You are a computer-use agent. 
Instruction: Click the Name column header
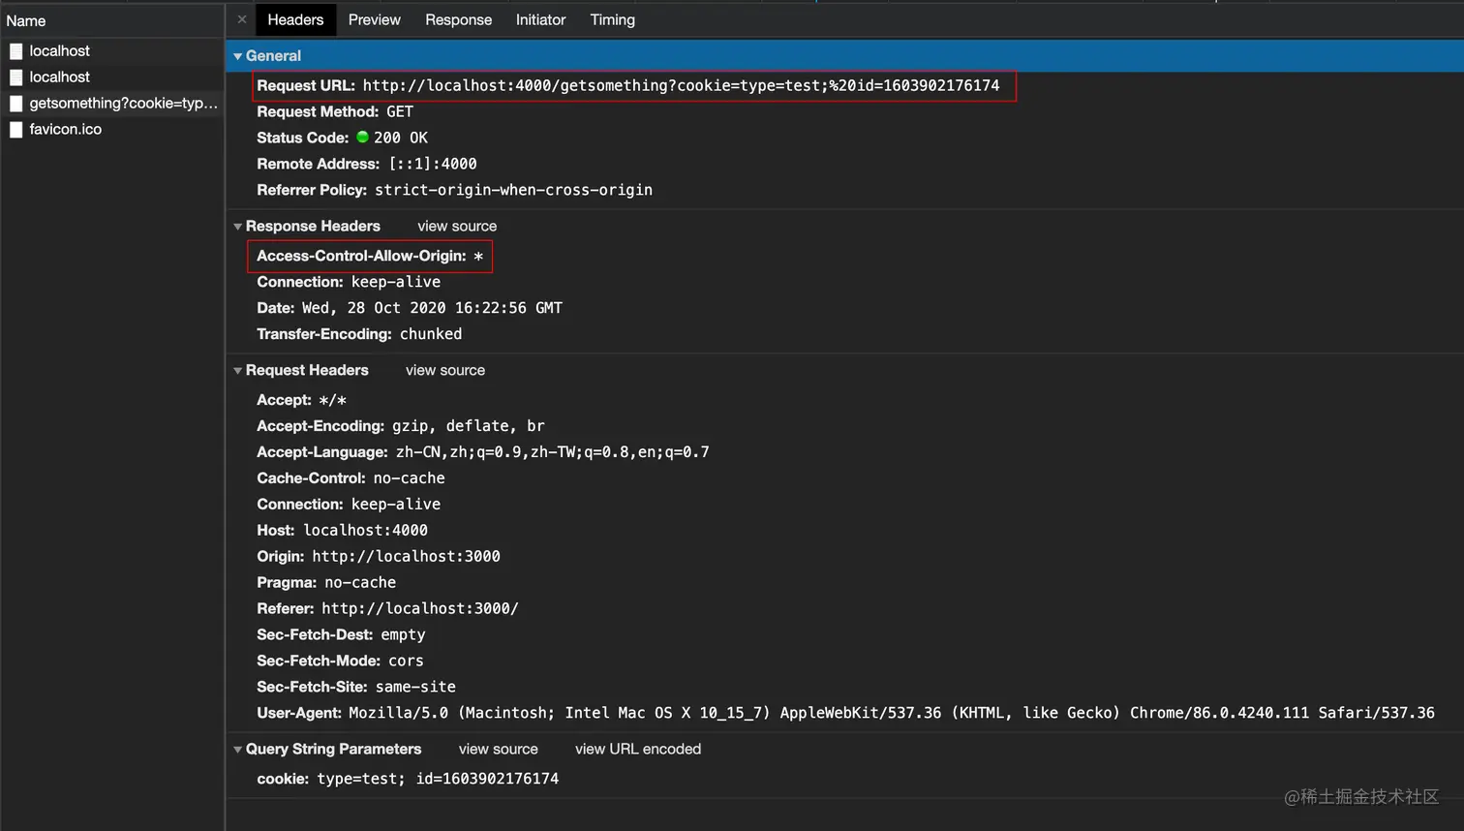[26, 20]
